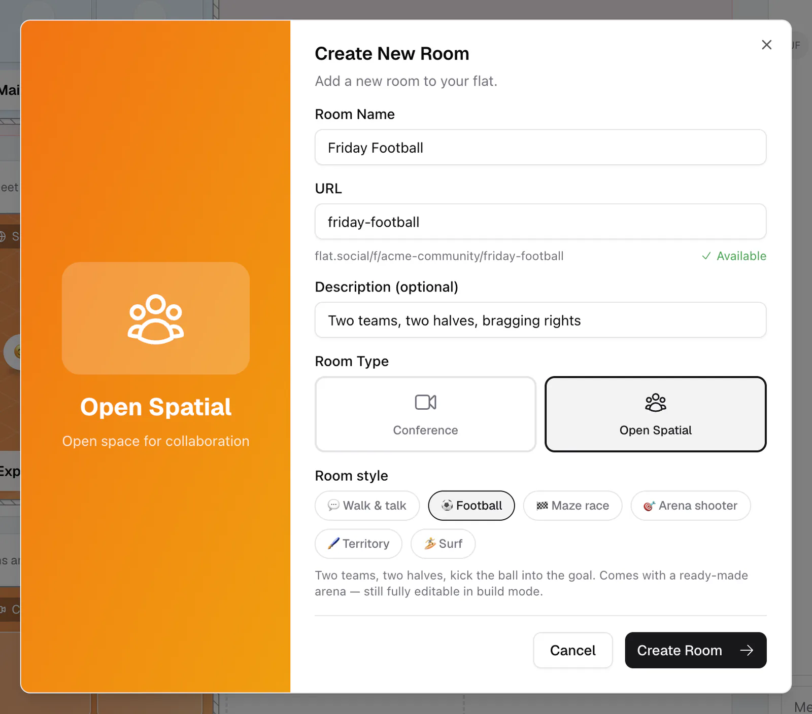Click the Open Spatial title in orange panel
This screenshot has width=812, height=714.
click(x=156, y=407)
